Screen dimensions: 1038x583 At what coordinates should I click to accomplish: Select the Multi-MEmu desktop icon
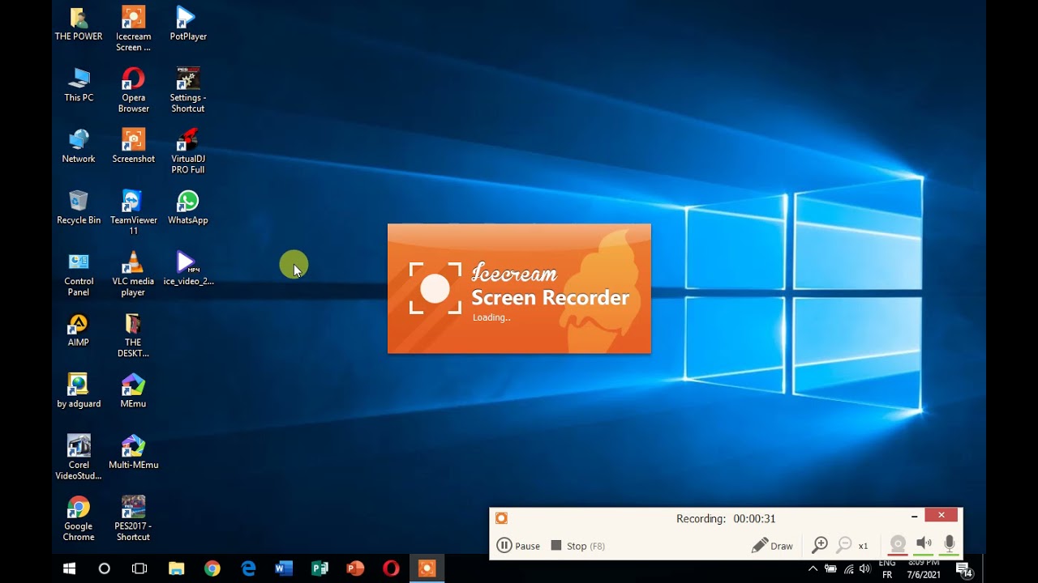133,453
